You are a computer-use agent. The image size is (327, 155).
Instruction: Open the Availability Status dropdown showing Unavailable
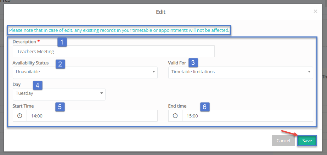click(85, 73)
